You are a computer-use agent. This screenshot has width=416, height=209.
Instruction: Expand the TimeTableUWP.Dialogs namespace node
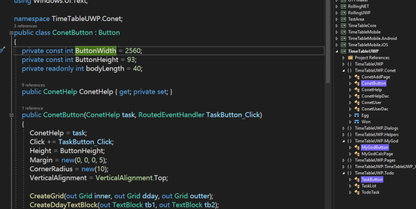[343, 128]
